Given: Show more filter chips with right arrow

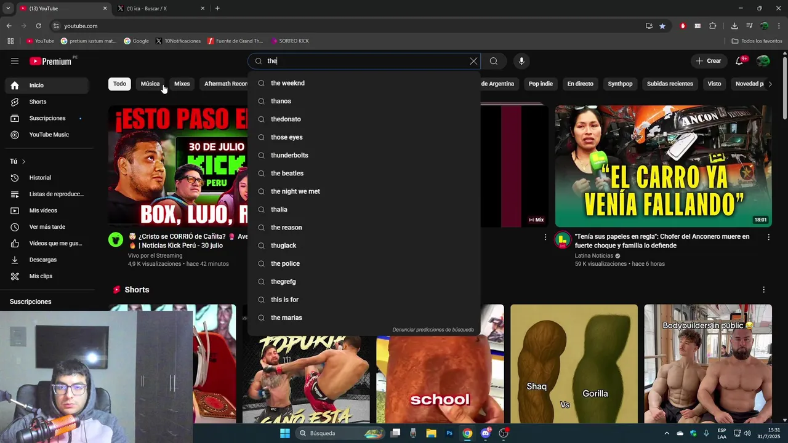Looking at the screenshot, I should coord(770,84).
